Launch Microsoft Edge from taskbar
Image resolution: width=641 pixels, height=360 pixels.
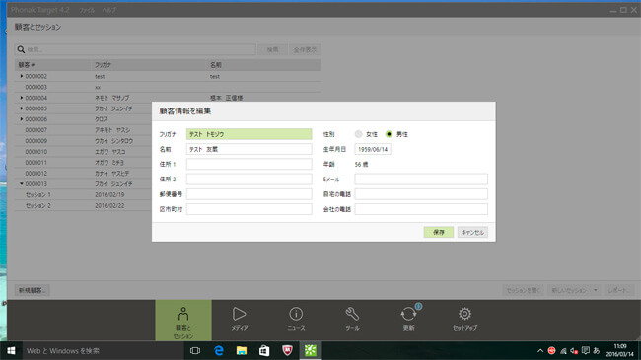219,350
